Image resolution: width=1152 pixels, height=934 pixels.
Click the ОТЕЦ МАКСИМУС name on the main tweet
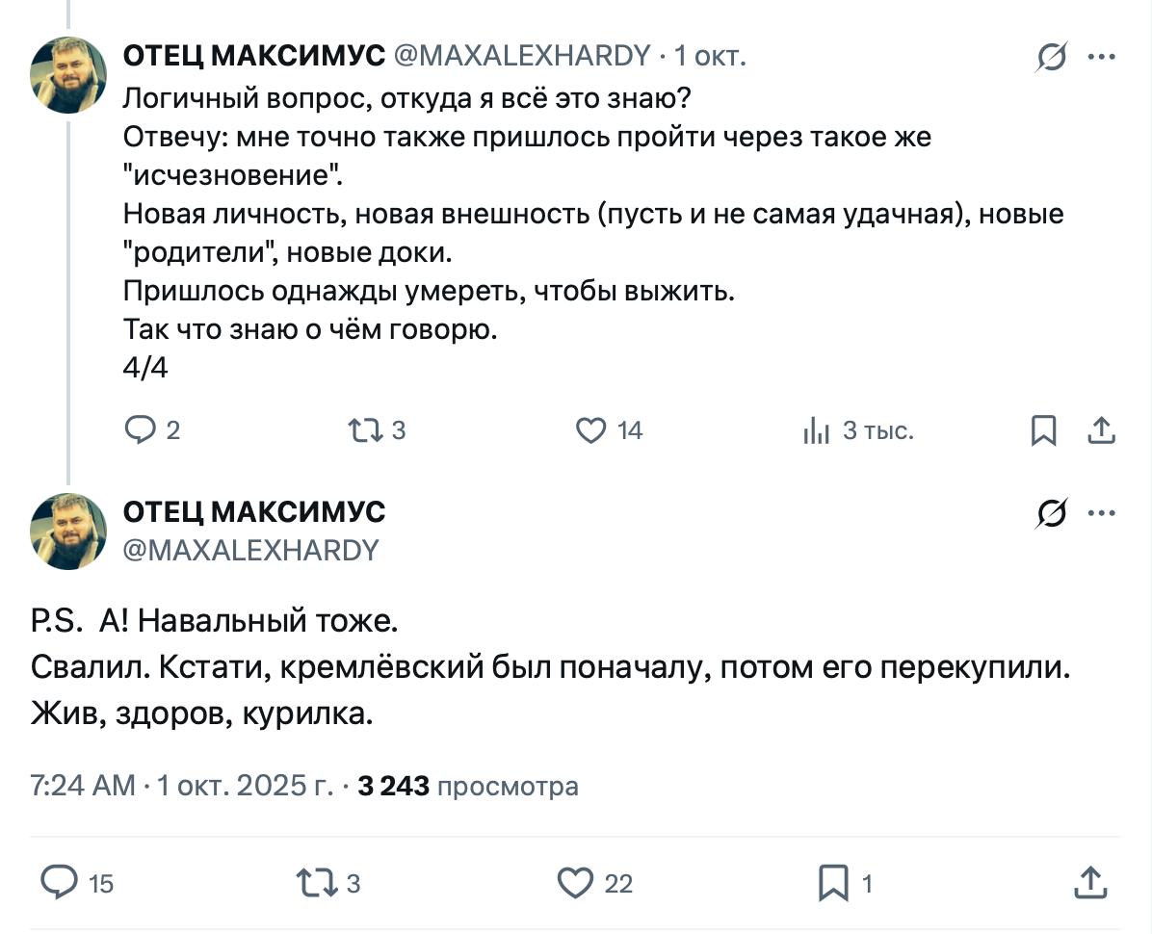(x=254, y=511)
